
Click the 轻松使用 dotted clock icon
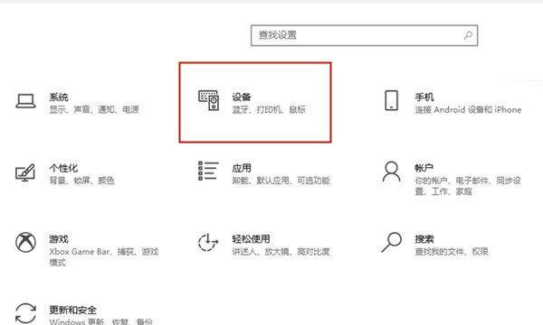(208, 242)
